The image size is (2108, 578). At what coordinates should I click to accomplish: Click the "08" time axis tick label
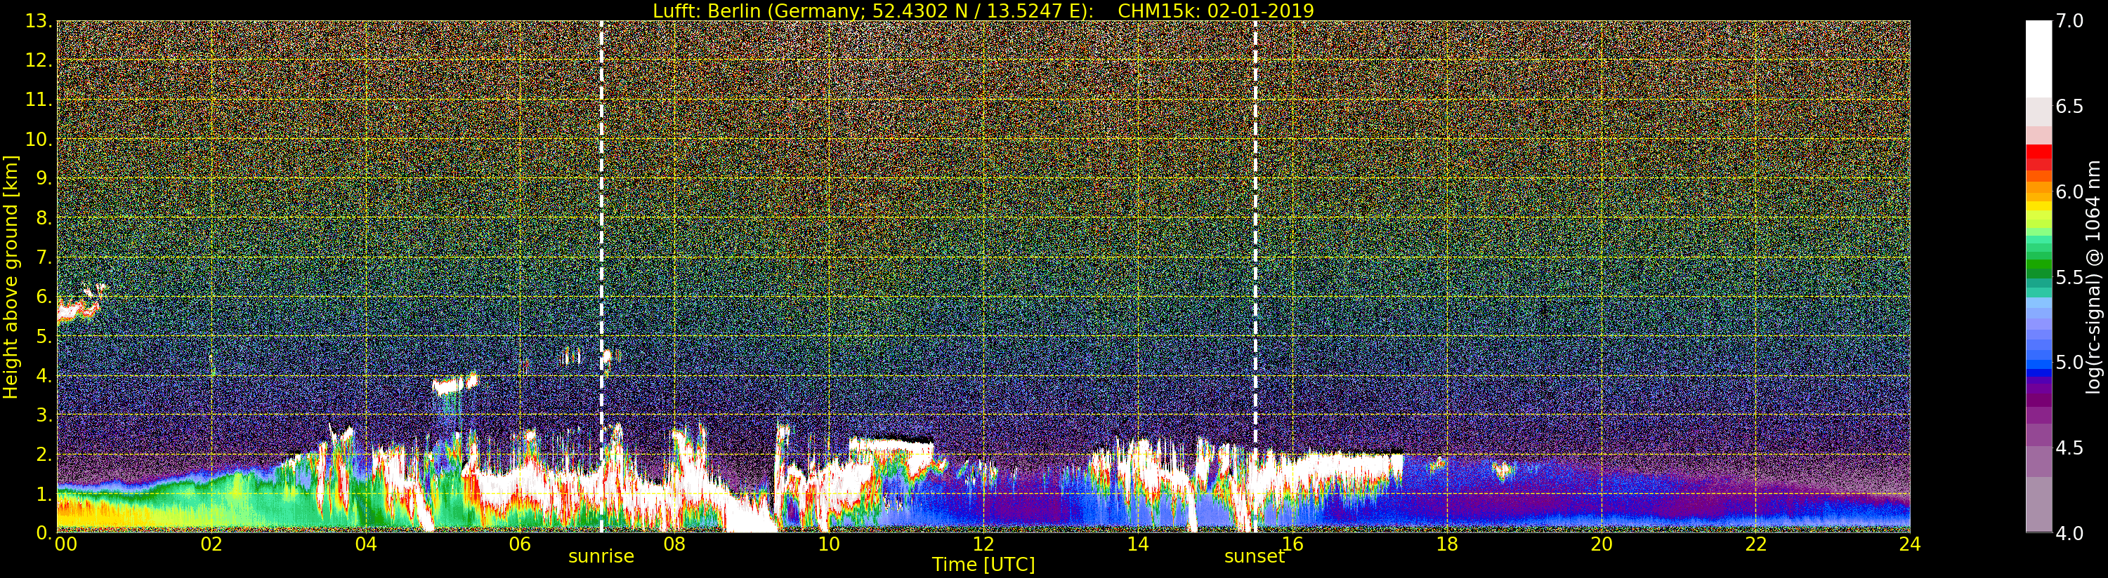point(674,544)
